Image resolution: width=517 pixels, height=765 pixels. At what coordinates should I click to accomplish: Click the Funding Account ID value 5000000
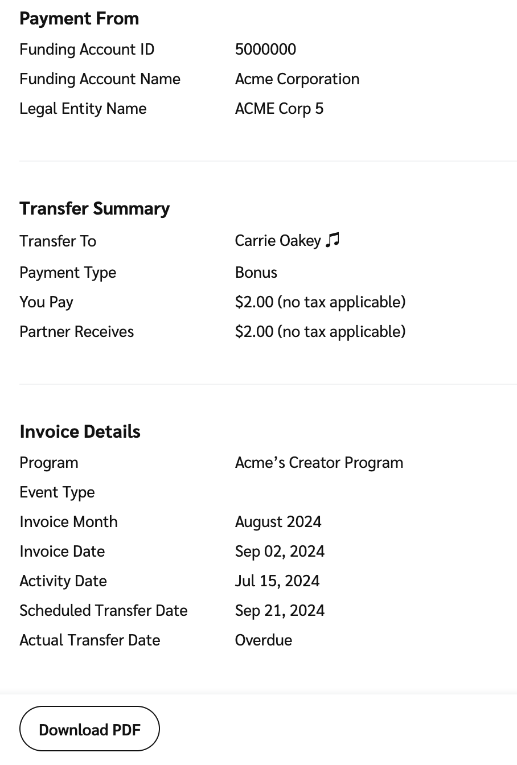coord(265,50)
